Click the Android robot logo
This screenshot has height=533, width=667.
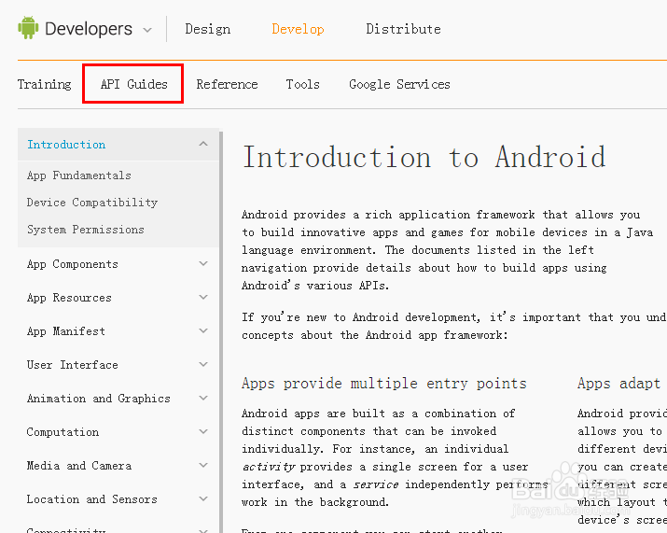[x=28, y=28]
